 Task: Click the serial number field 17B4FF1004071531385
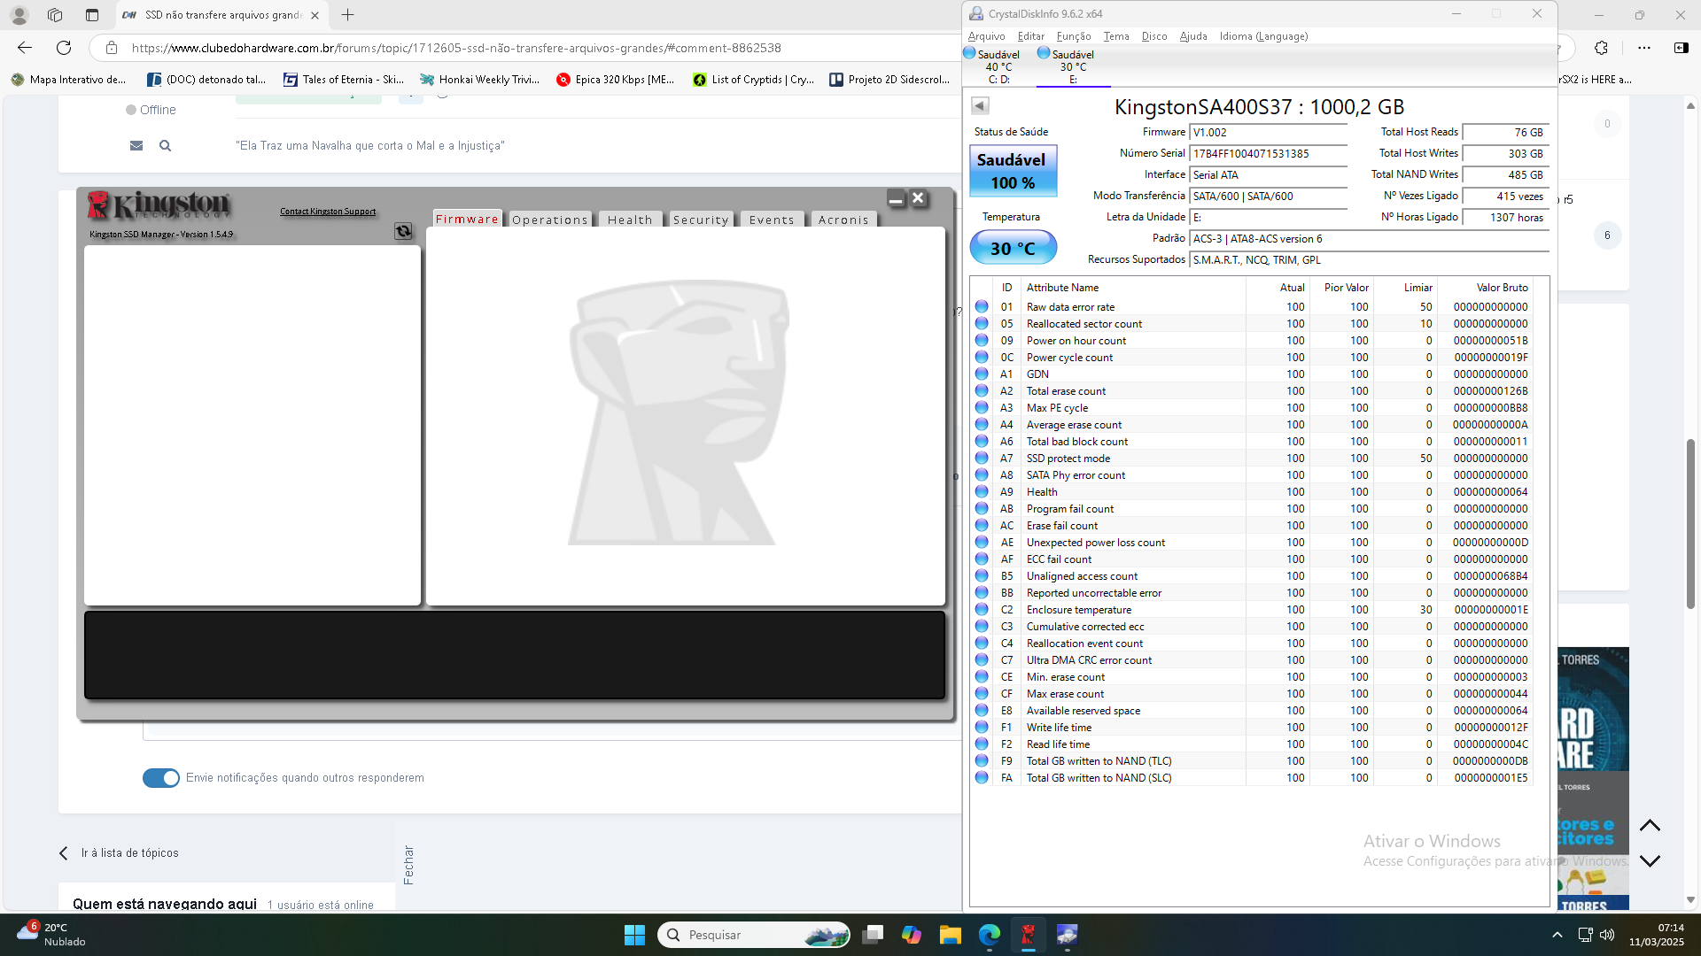1267,154
